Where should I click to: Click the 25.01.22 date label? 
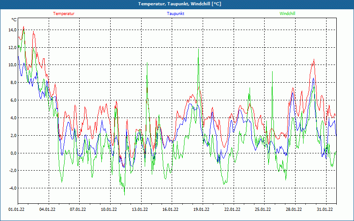[263, 210]
